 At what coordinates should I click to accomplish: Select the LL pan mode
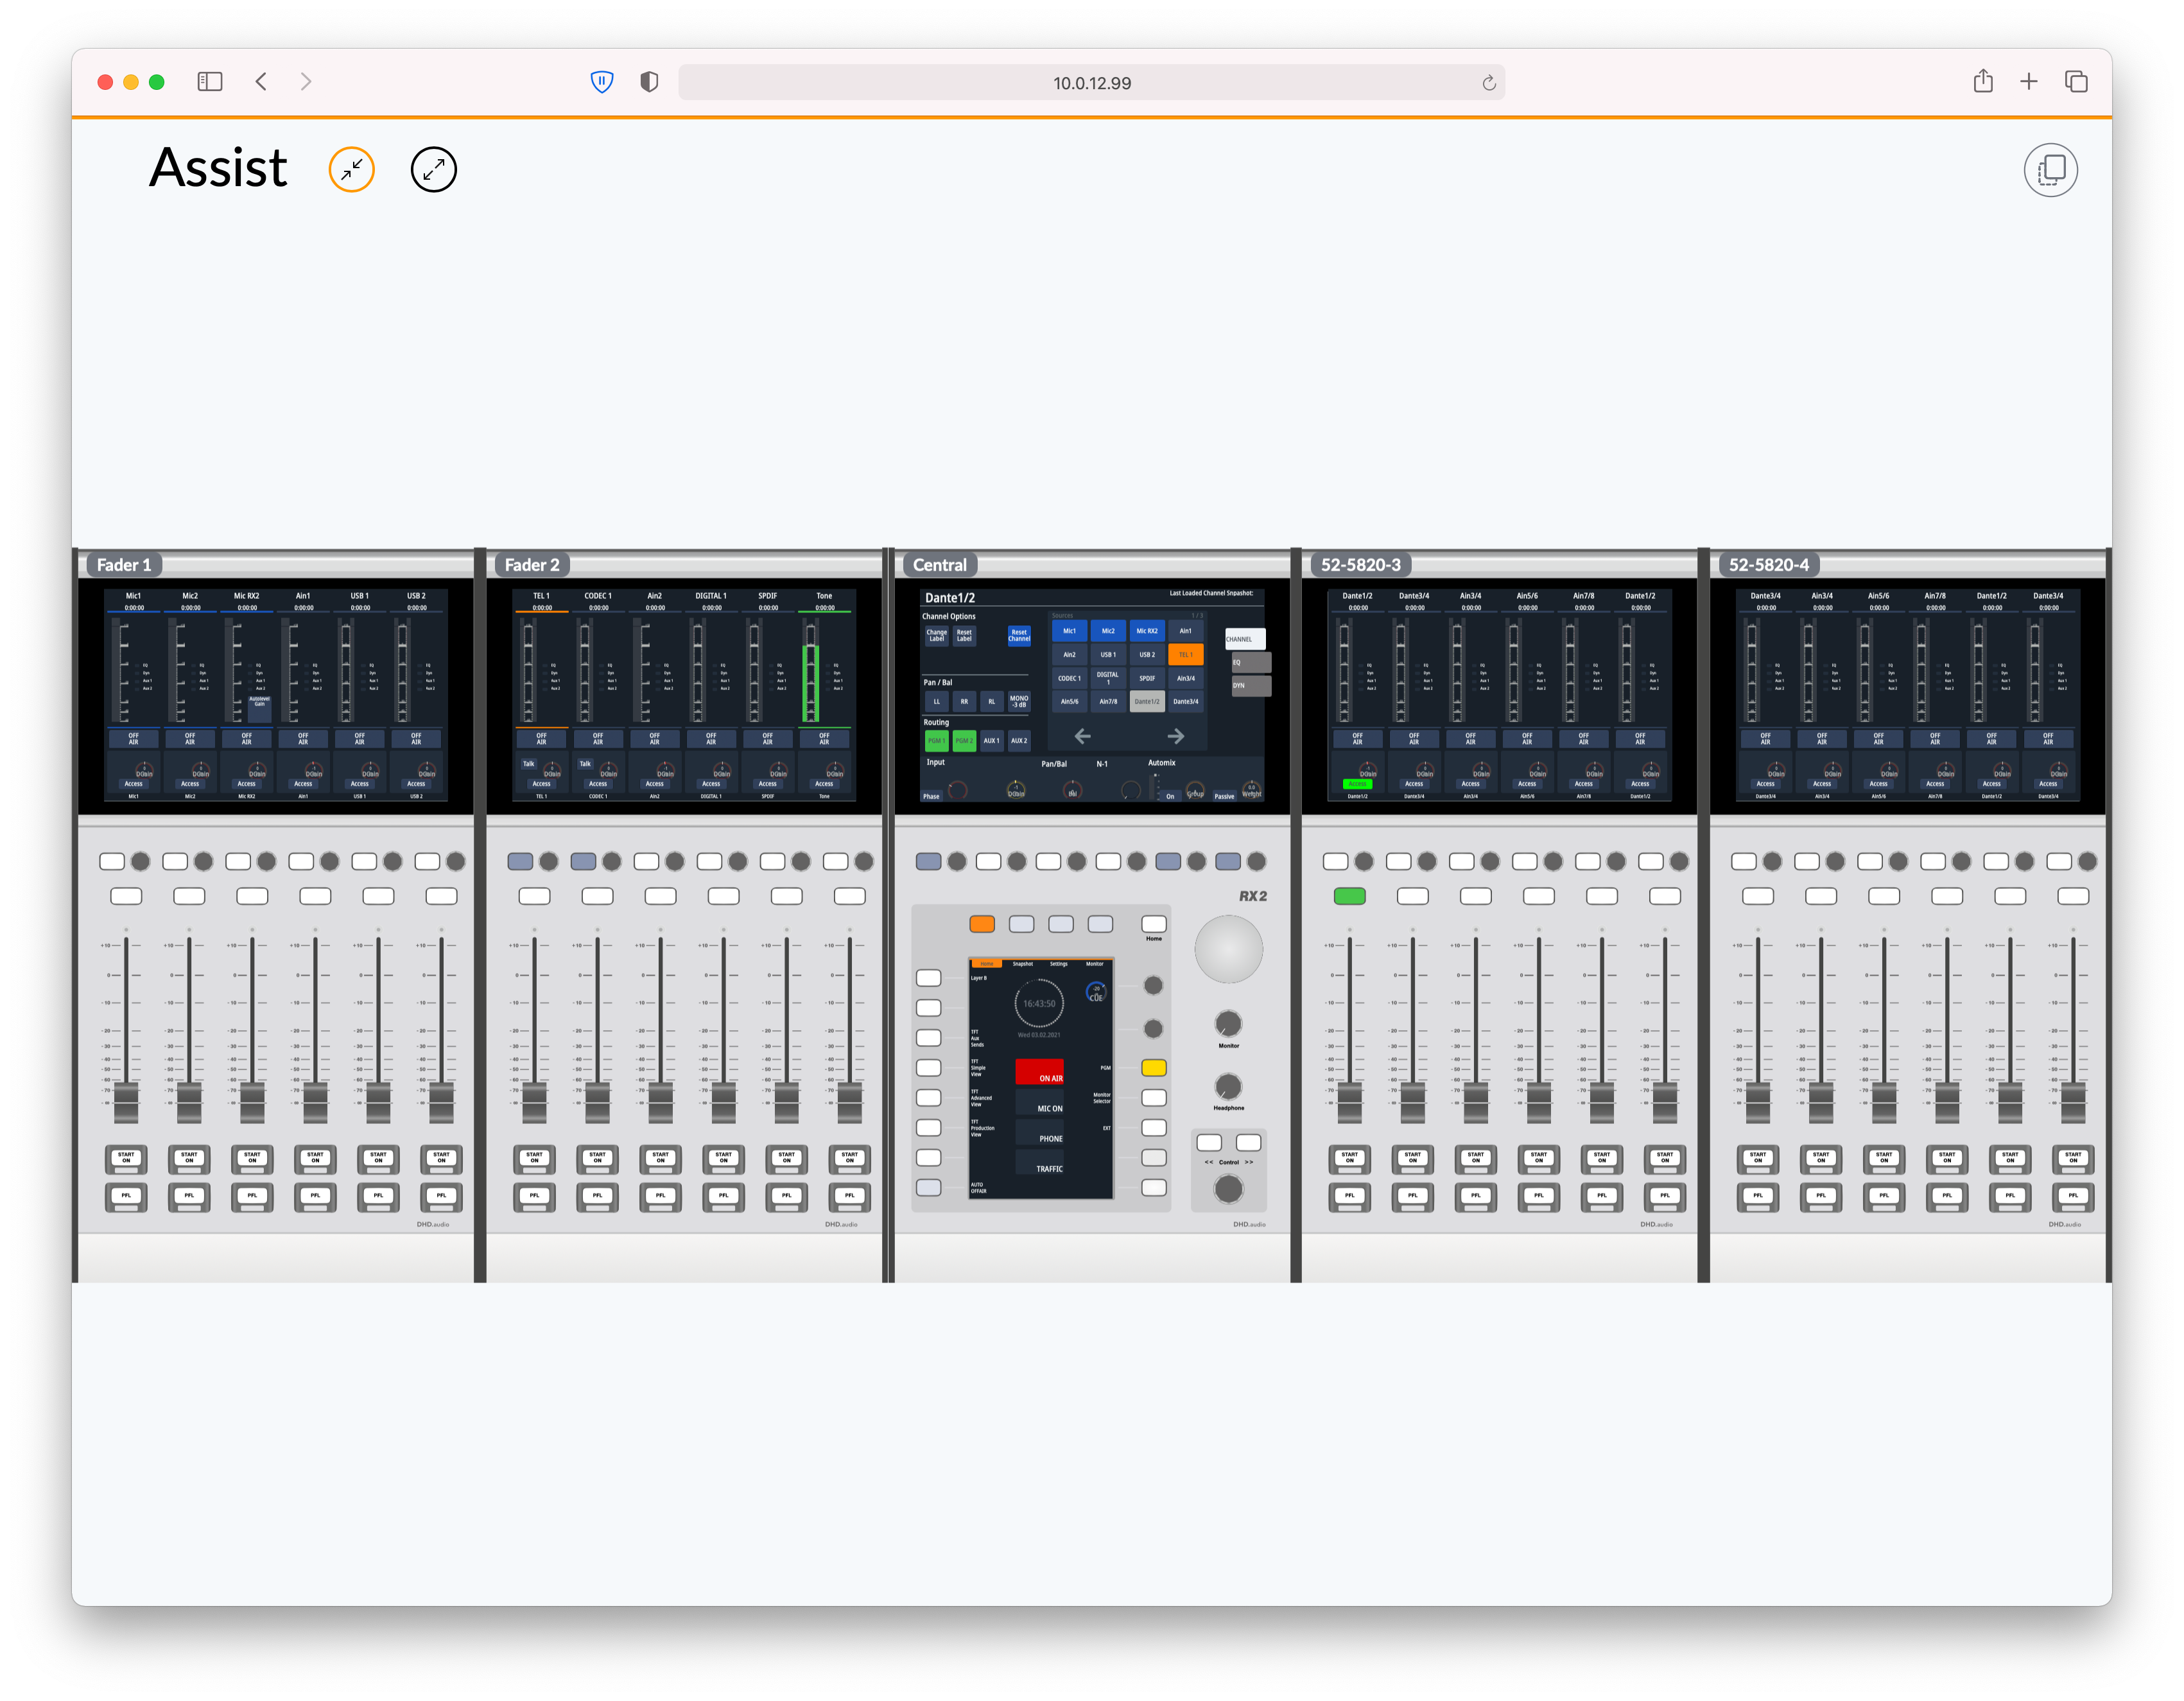tap(936, 701)
